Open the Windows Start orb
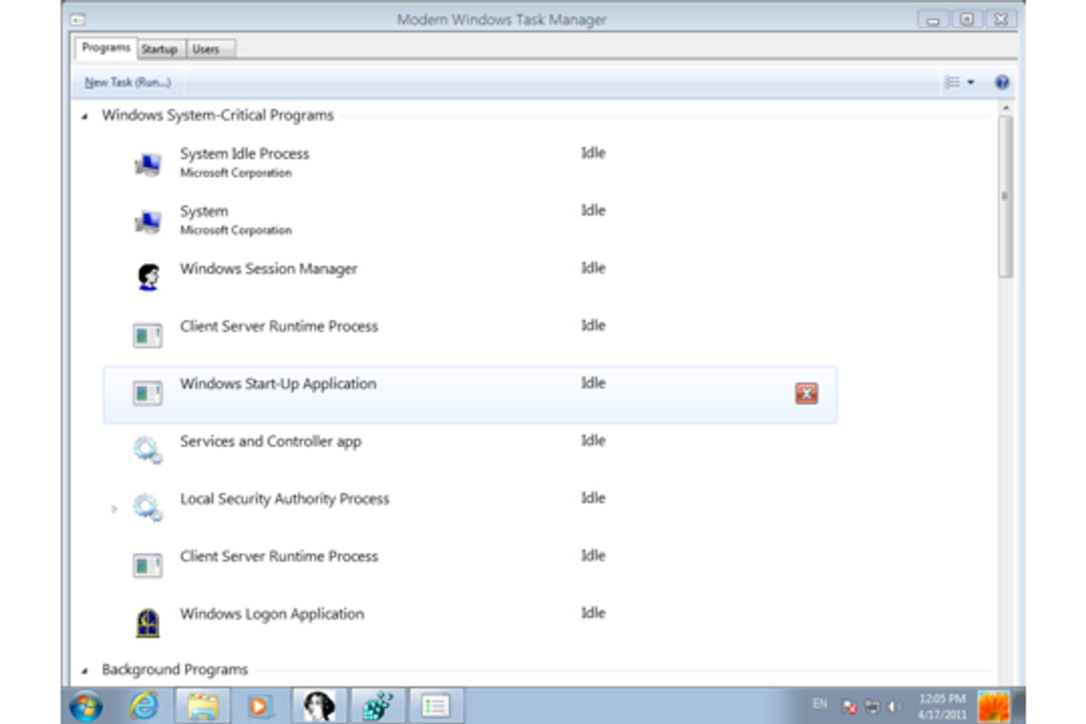Viewport: 1086px width, 724px height. click(86, 707)
